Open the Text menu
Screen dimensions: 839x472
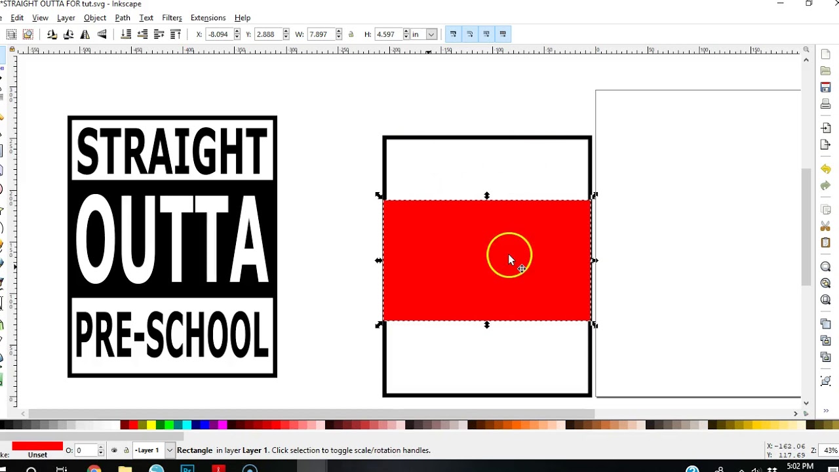click(x=146, y=18)
